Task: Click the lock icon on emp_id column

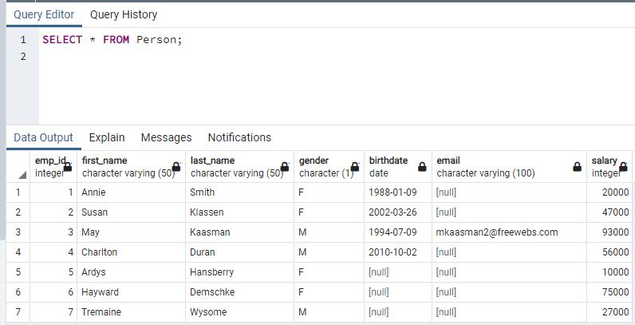Action: coord(68,167)
